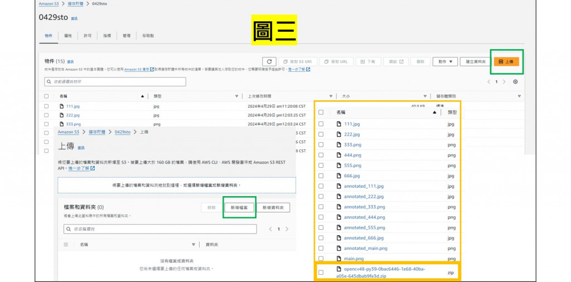Click previous page arrow in upload panel
Viewport: 571px width, 282px height.
[270, 229]
